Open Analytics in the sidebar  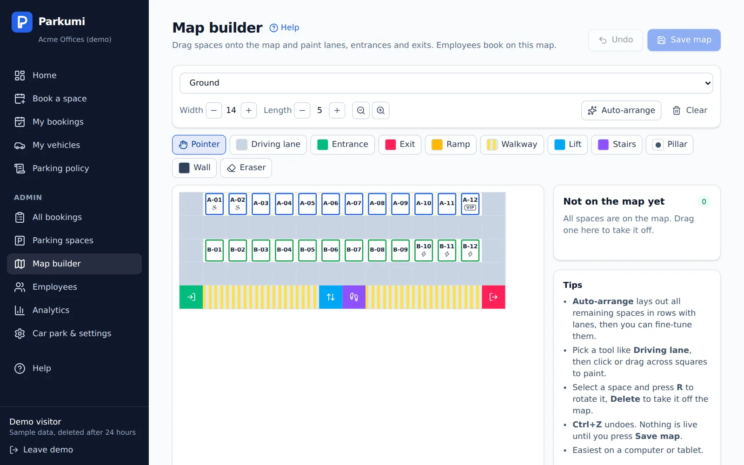[x=74, y=310]
